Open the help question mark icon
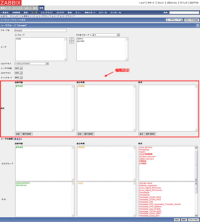 [197, 26]
